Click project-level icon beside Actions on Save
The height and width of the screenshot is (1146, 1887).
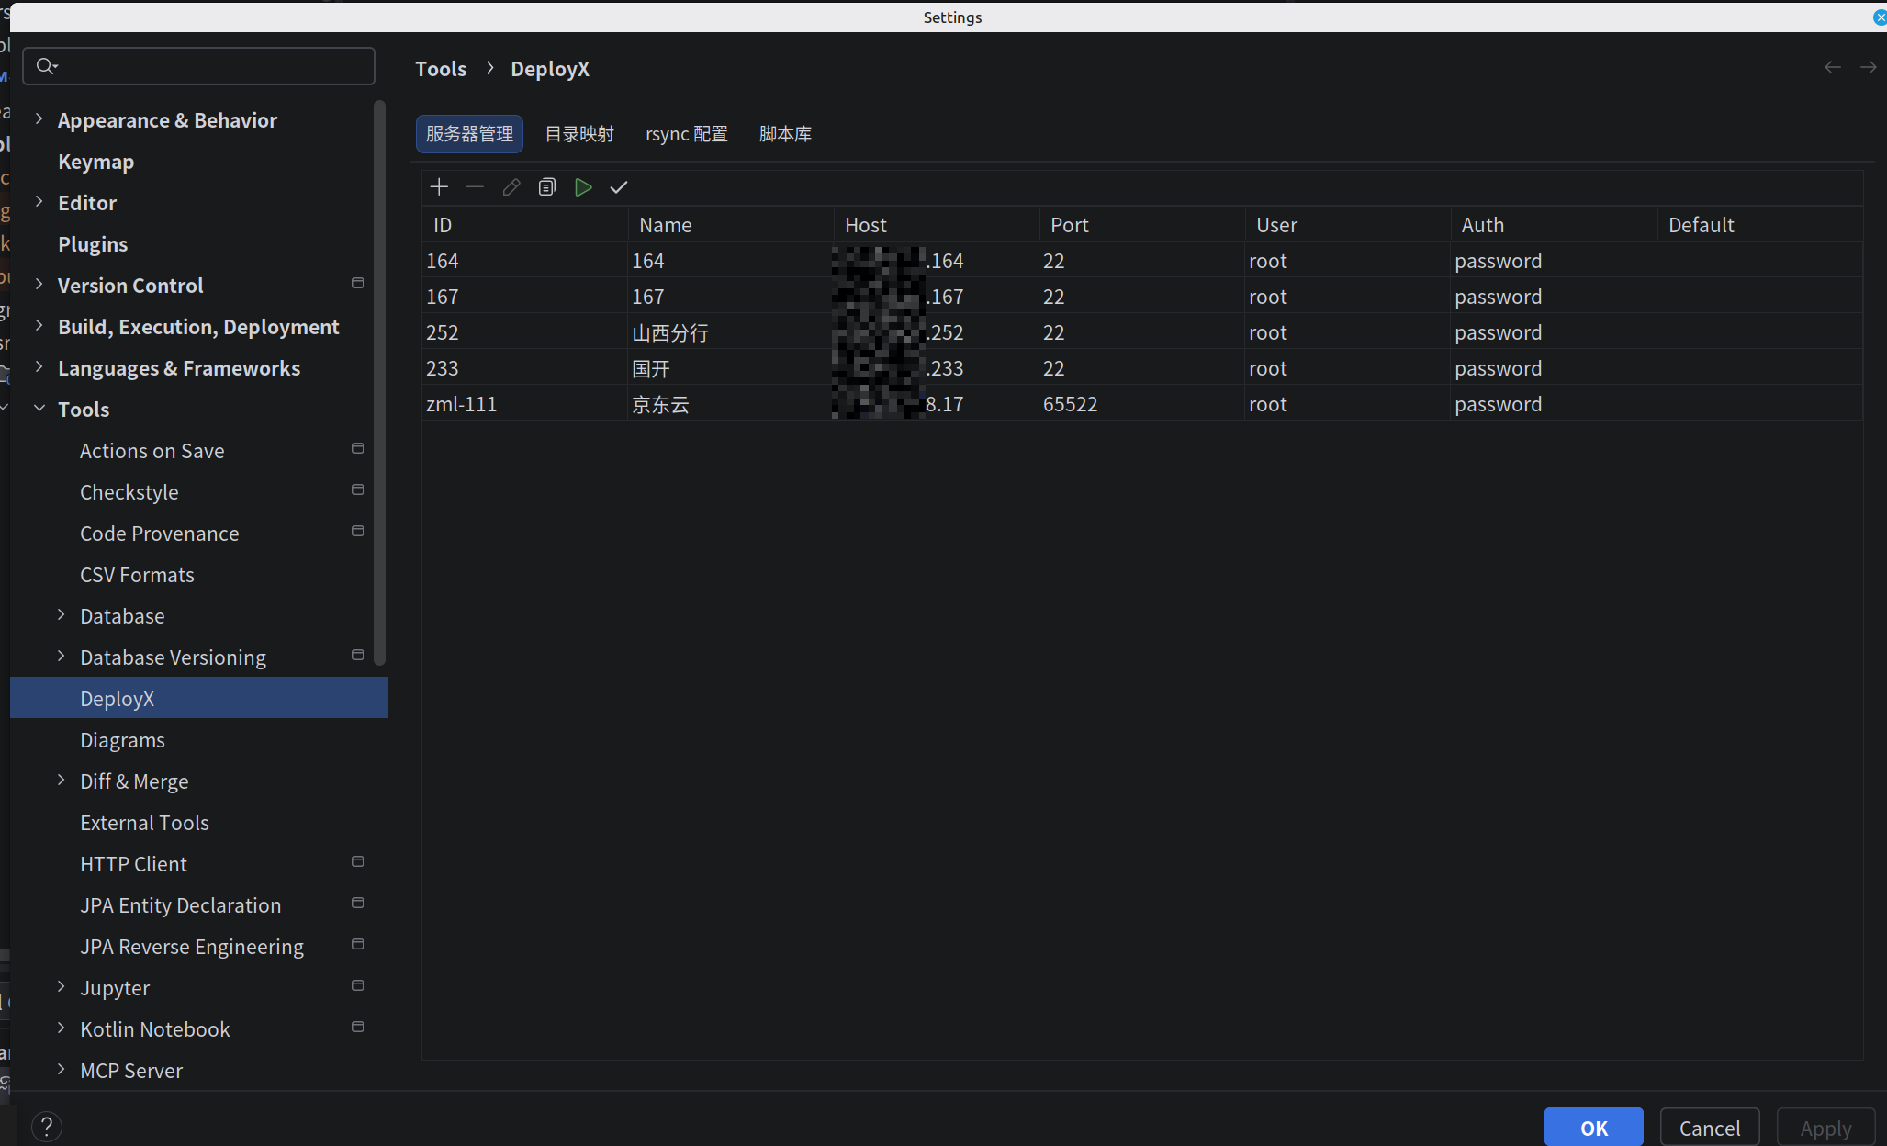click(358, 448)
